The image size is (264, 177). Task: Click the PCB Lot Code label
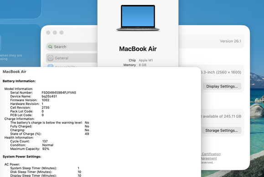[21, 115]
